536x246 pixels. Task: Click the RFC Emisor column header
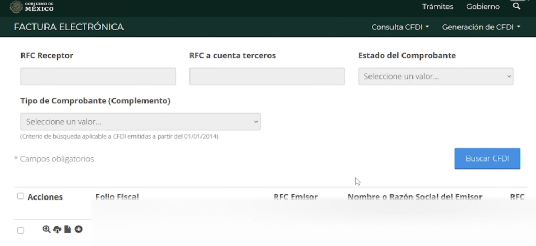tap(296, 197)
